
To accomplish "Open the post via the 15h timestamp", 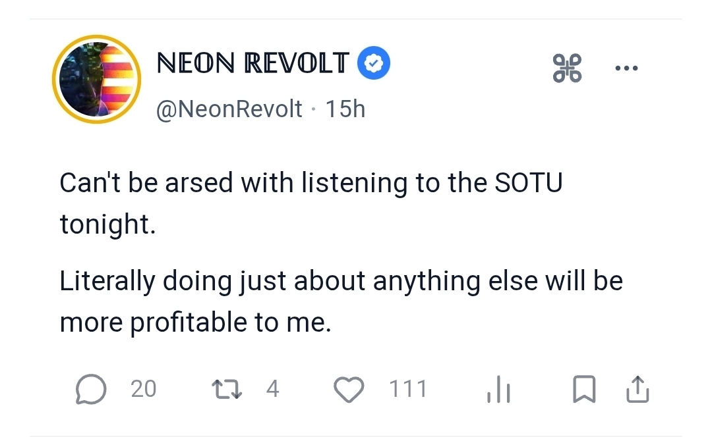I will point(345,109).
